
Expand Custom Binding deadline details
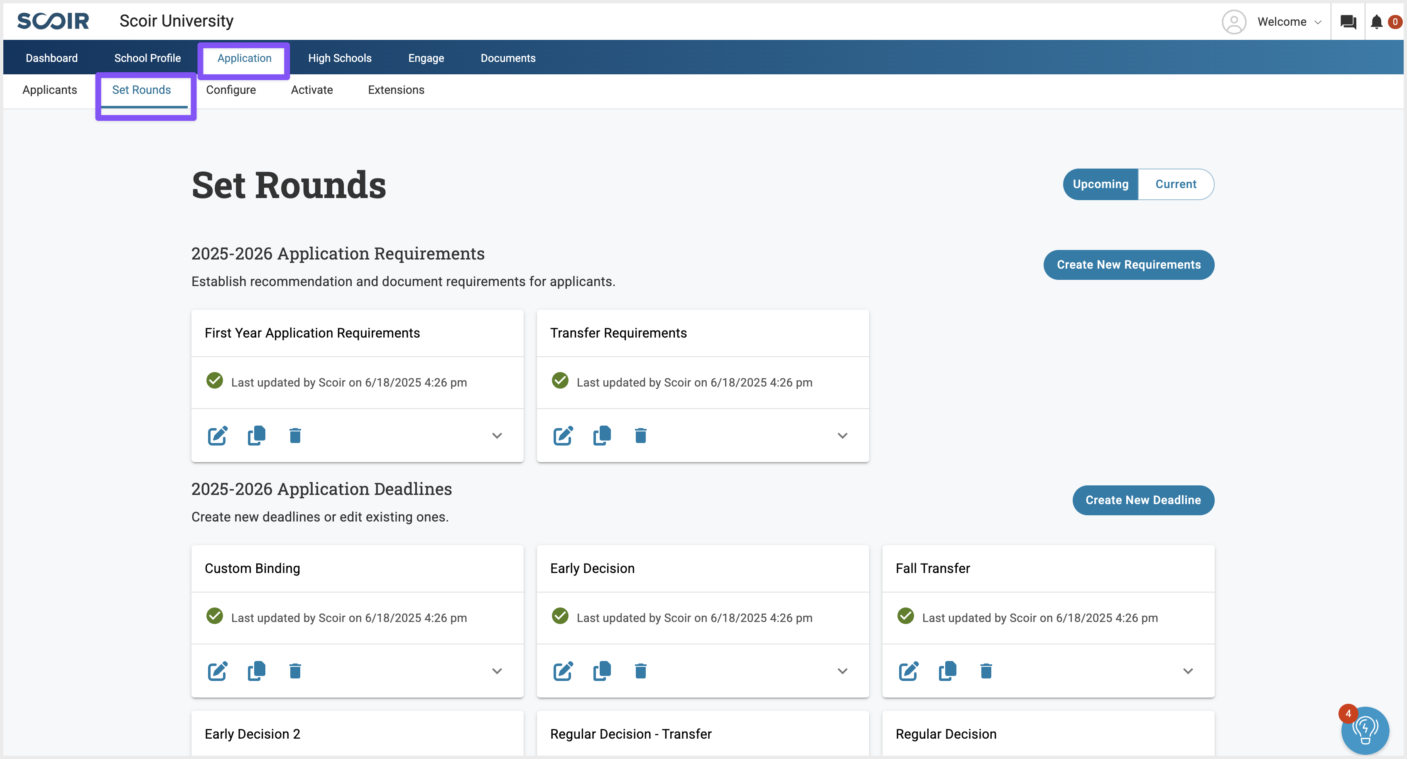(497, 671)
